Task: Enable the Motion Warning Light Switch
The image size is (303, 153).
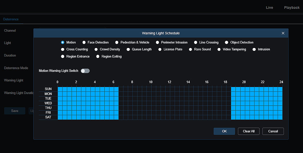Action: pos(85,71)
